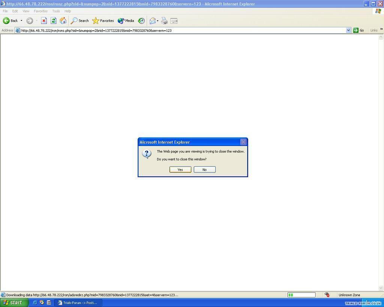Open the Edit menu

point(15,11)
